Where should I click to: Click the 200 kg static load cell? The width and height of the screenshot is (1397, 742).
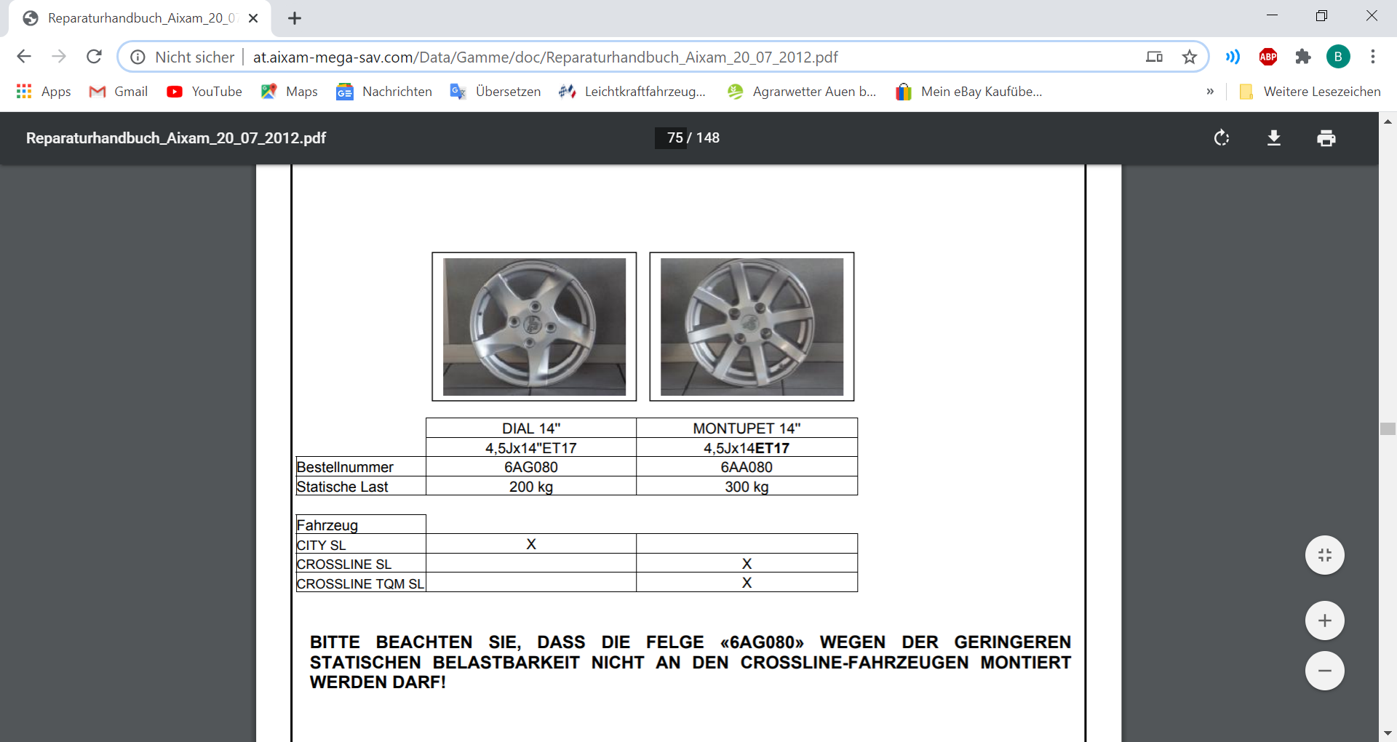click(531, 487)
